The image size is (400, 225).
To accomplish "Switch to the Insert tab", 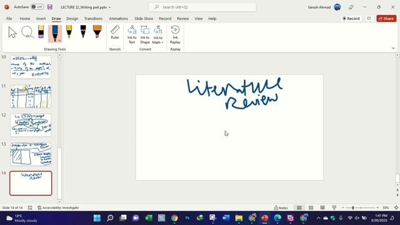I will point(41,19).
